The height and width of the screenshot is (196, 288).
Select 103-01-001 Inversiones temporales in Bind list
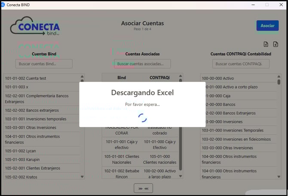pos(42,119)
